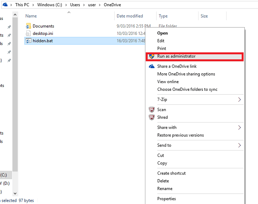Click the McAfee icon next to Scan

(x=152, y=109)
